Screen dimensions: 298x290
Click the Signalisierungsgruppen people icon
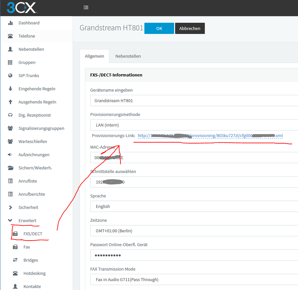tap(10, 128)
